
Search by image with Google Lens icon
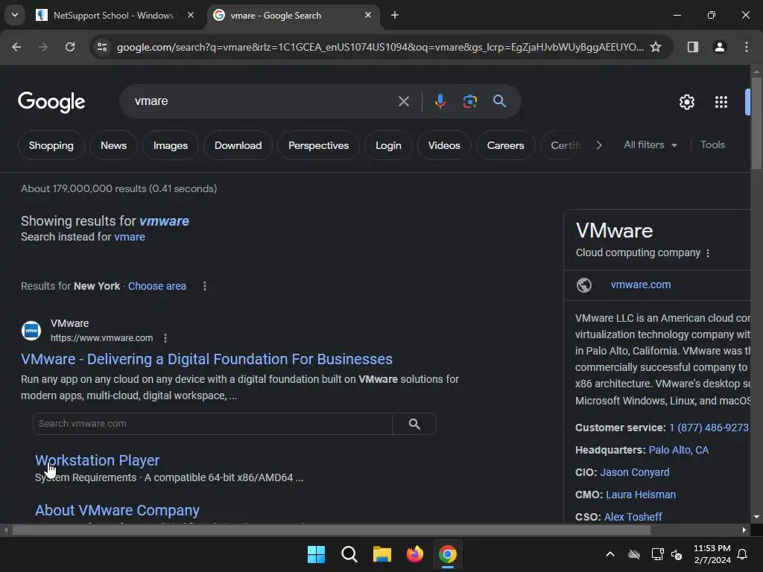pos(469,101)
